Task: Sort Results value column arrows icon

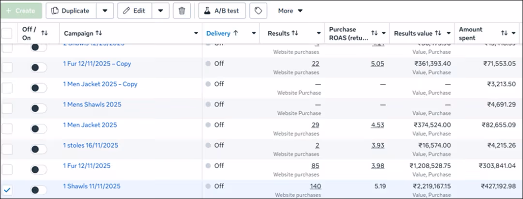Action: (x=438, y=33)
